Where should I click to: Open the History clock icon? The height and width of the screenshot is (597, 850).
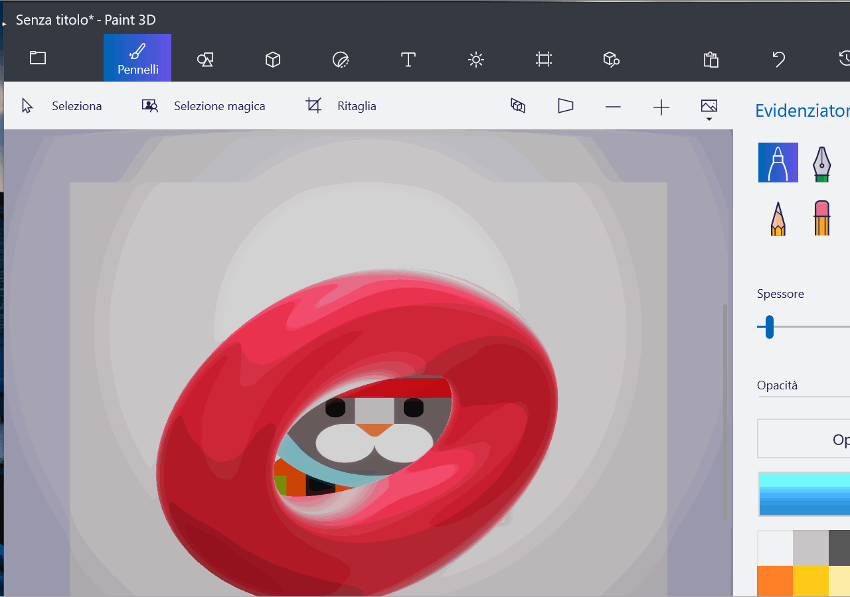tap(845, 59)
